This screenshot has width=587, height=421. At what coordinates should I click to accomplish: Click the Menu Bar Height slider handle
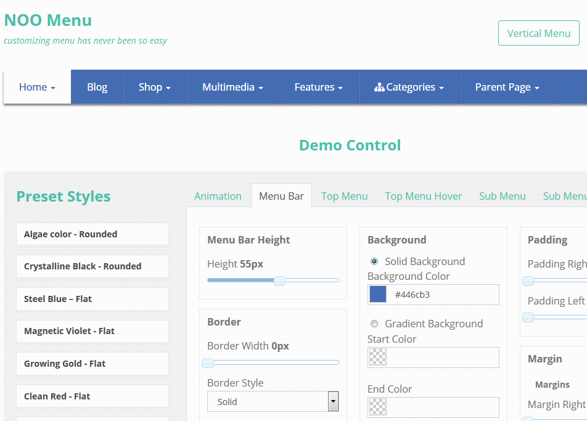click(279, 280)
